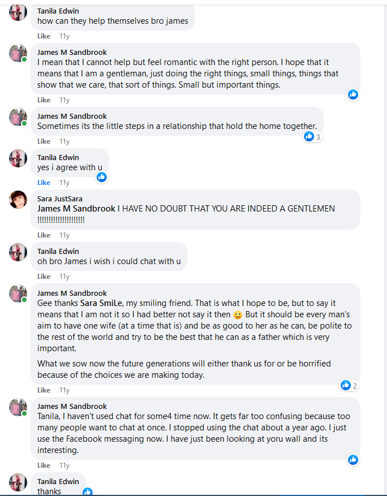Click Sara JustSara's profile picture
Viewport: 387px width, 496px height.
click(18, 199)
